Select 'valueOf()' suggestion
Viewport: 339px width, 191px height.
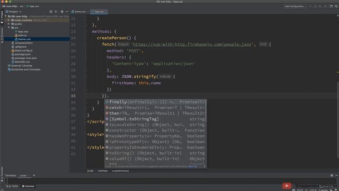[155, 159]
